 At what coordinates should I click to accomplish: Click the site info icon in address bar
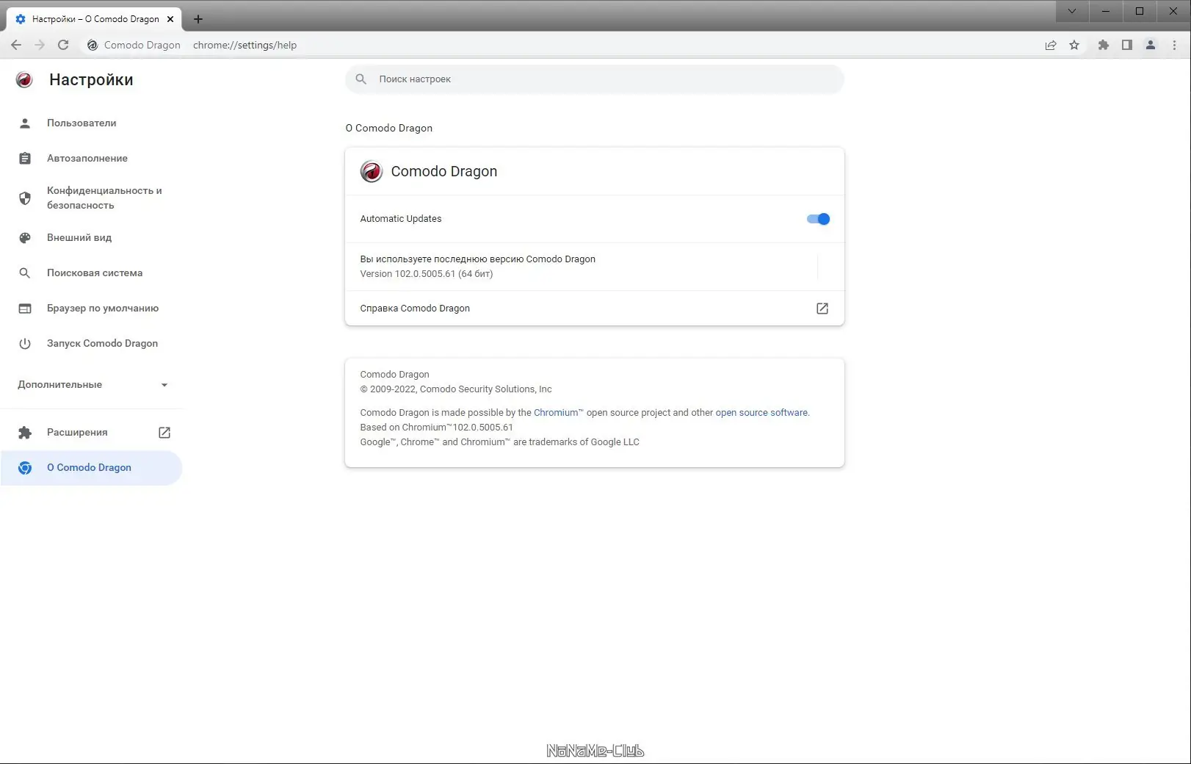coord(93,45)
